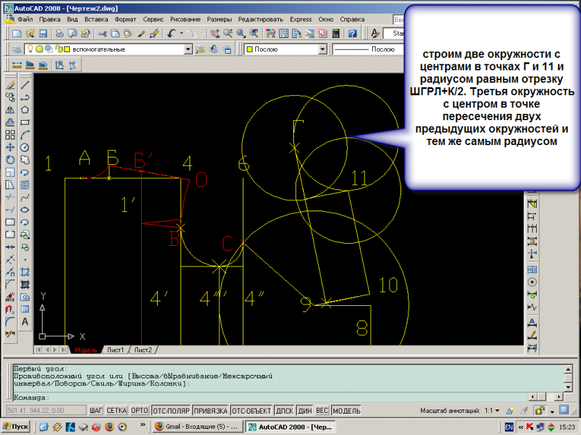This screenshot has width=581, height=435.
Task: Toggle ПРИВЯЗКА object snap
Action: pyautogui.click(x=212, y=410)
